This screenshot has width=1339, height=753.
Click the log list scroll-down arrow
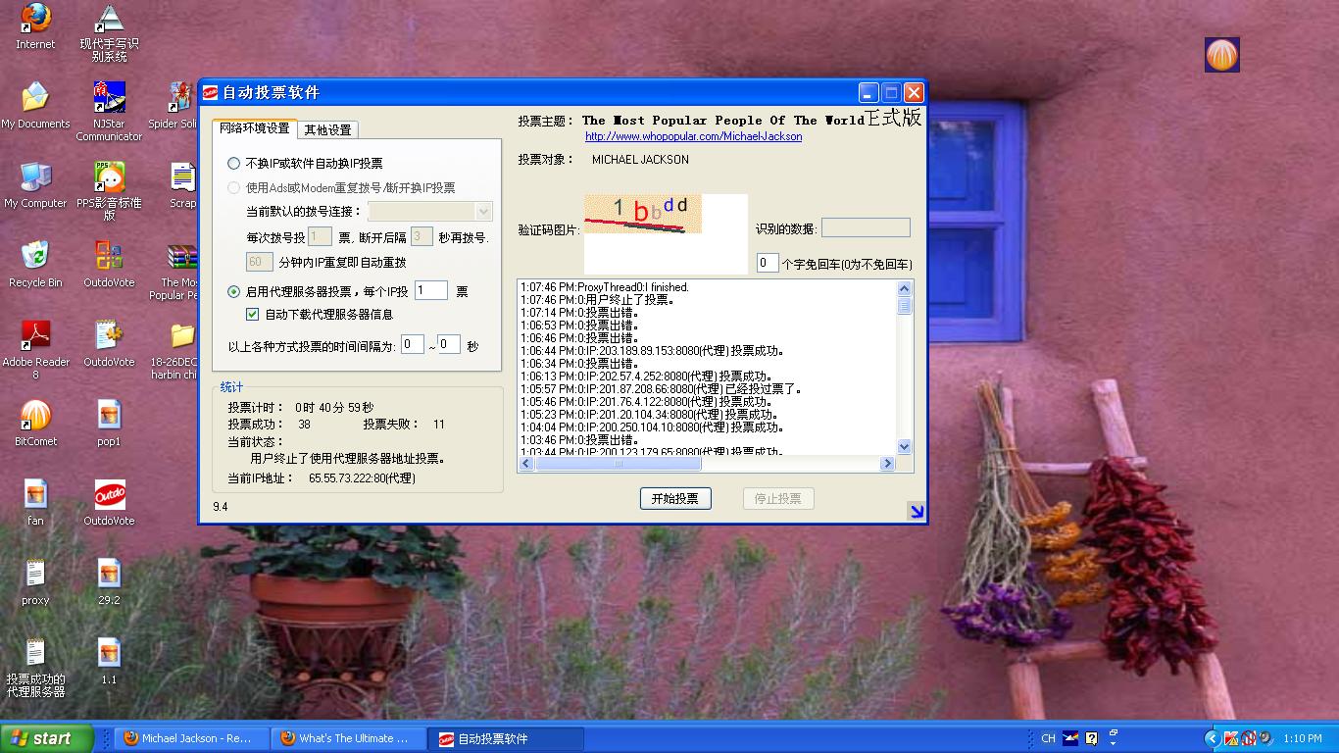904,447
